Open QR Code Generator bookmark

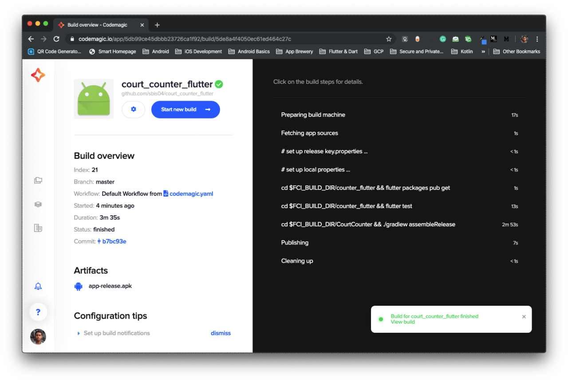(x=55, y=51)
